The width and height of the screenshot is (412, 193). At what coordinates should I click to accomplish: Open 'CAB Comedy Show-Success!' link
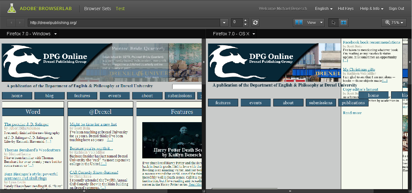[x=94, y=172]
